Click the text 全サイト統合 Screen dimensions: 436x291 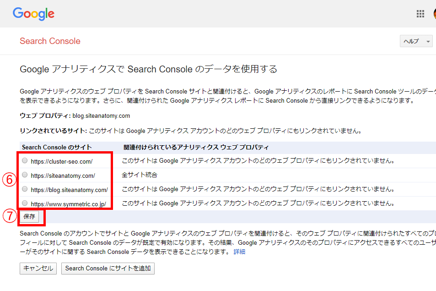139,175
